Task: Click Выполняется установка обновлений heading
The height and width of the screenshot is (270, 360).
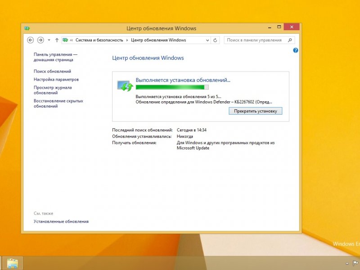Action: pyautogui.click(x=183, y=80)
